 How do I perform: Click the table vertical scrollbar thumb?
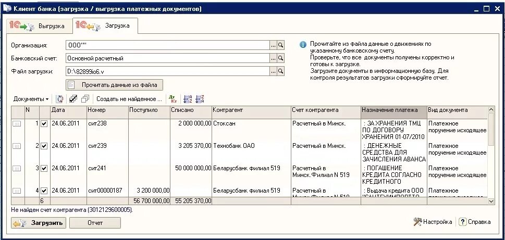point(491,129)
